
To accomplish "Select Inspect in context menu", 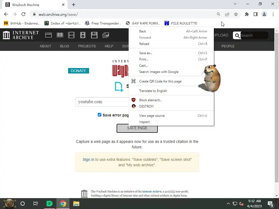I will point(171,122).
